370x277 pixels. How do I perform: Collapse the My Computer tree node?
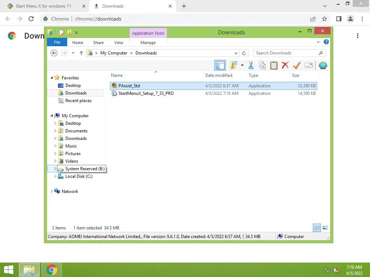(x=52, y=115)
